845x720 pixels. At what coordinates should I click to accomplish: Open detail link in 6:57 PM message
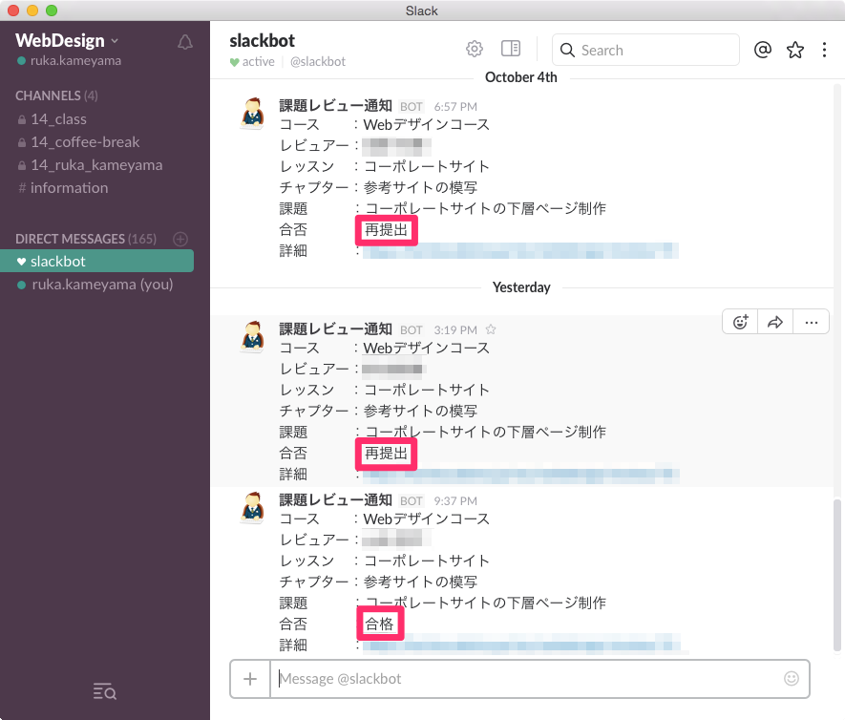tap(520, 250)
